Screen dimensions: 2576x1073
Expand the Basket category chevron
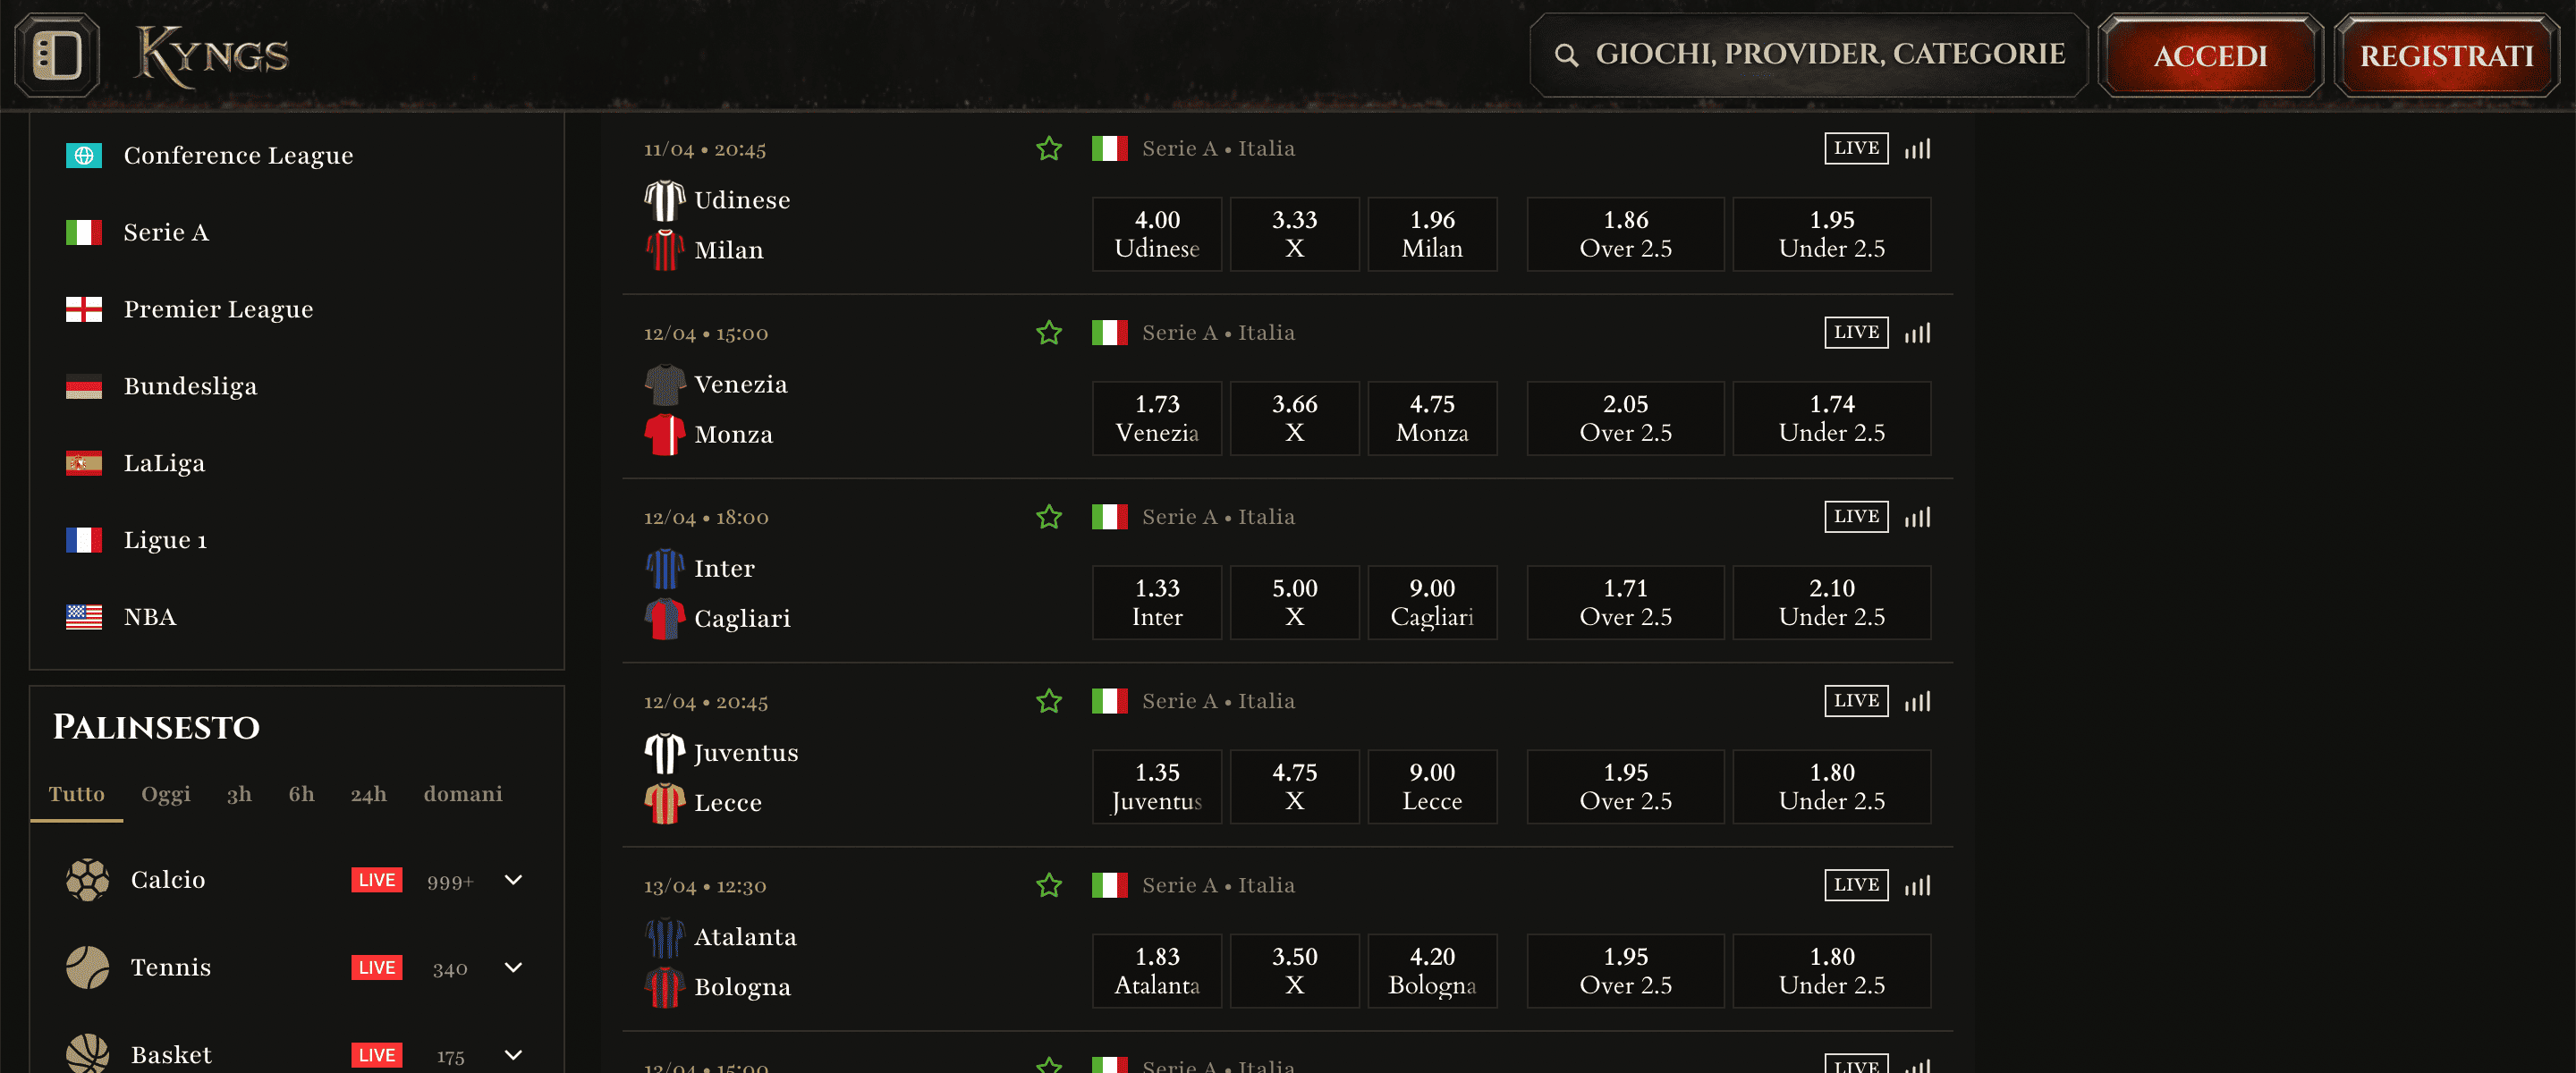(x=513, y=1054)
